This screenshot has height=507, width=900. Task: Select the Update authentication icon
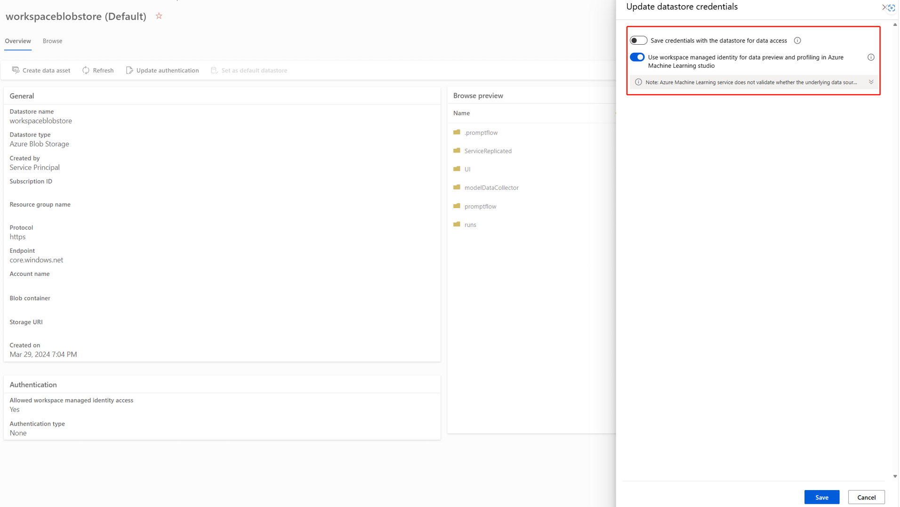(129, 70)
